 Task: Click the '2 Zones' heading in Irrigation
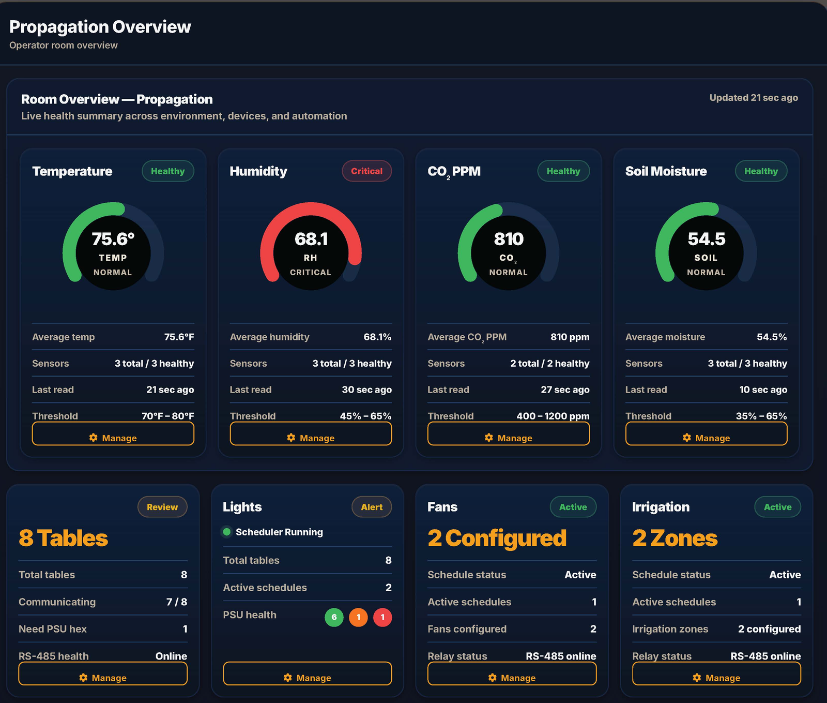pos(675,539)
